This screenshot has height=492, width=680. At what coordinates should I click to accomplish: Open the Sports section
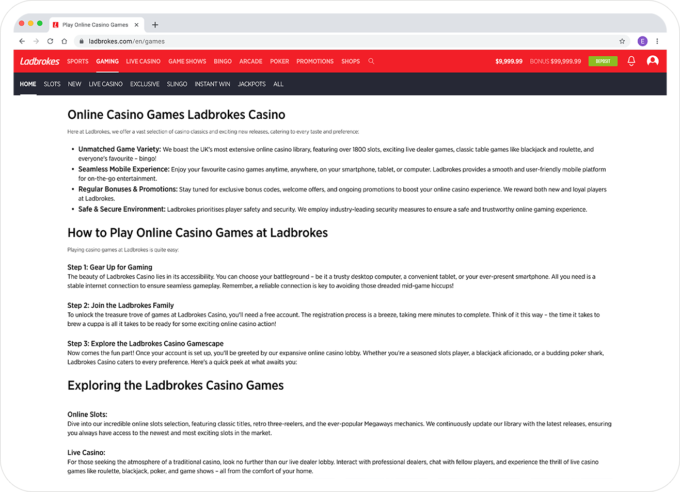(78, 61)
